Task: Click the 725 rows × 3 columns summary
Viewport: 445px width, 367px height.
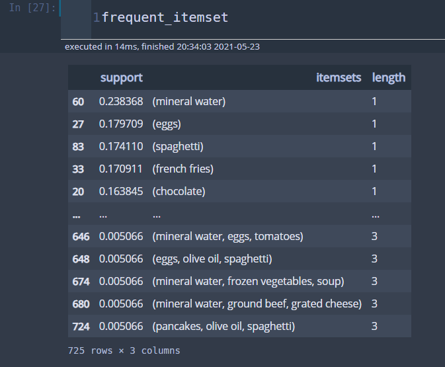Action: pyautogui.click(x=124, y=350)
